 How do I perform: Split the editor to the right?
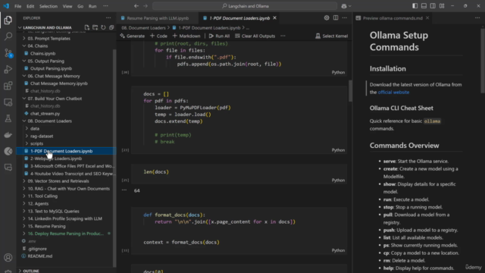[x=336, y=18]
